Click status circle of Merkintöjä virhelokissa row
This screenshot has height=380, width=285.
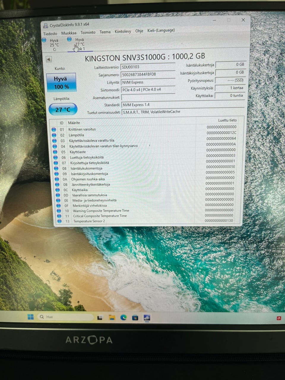[58, 205]
